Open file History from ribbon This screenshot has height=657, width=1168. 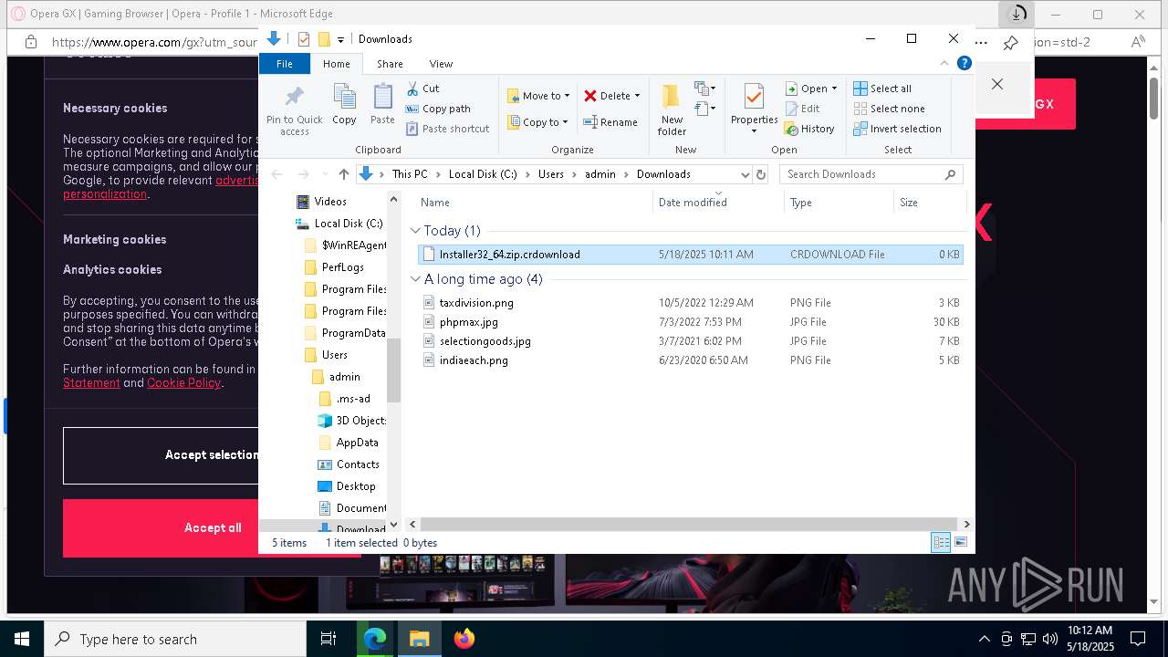(x=809, y=129)
